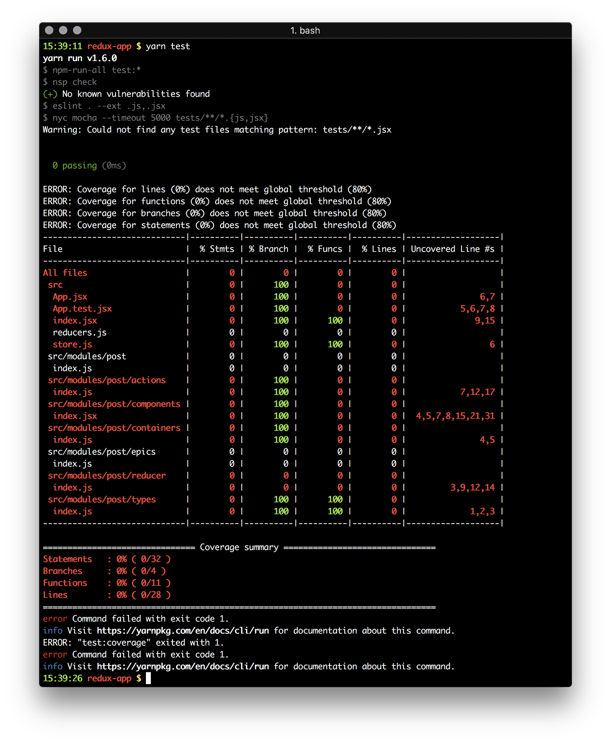This screenshot has width=611, height=743.
Task: Open the first yarnpkg documentation URL
Action: [x=183, y=631]
